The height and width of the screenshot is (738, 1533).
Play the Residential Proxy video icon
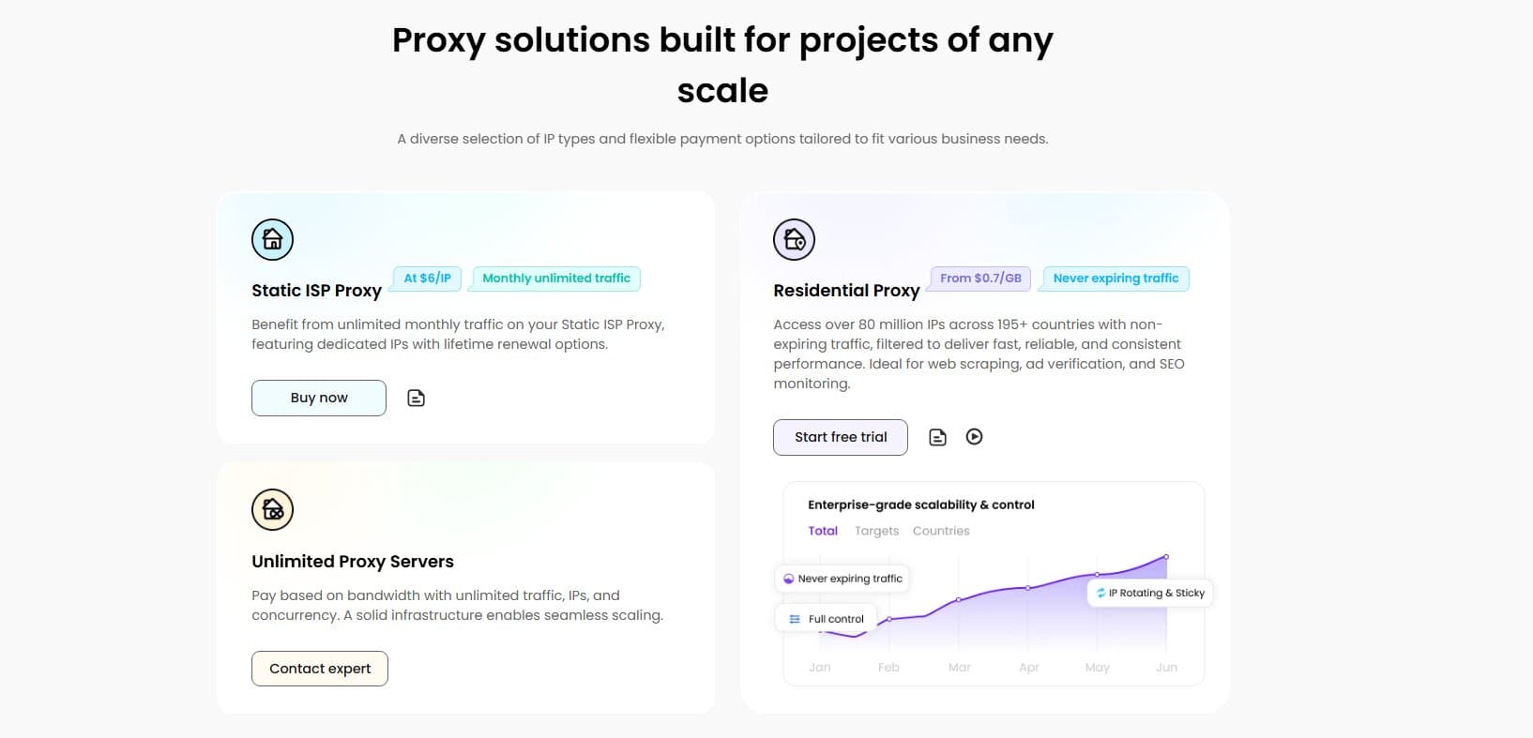point(975,437)
